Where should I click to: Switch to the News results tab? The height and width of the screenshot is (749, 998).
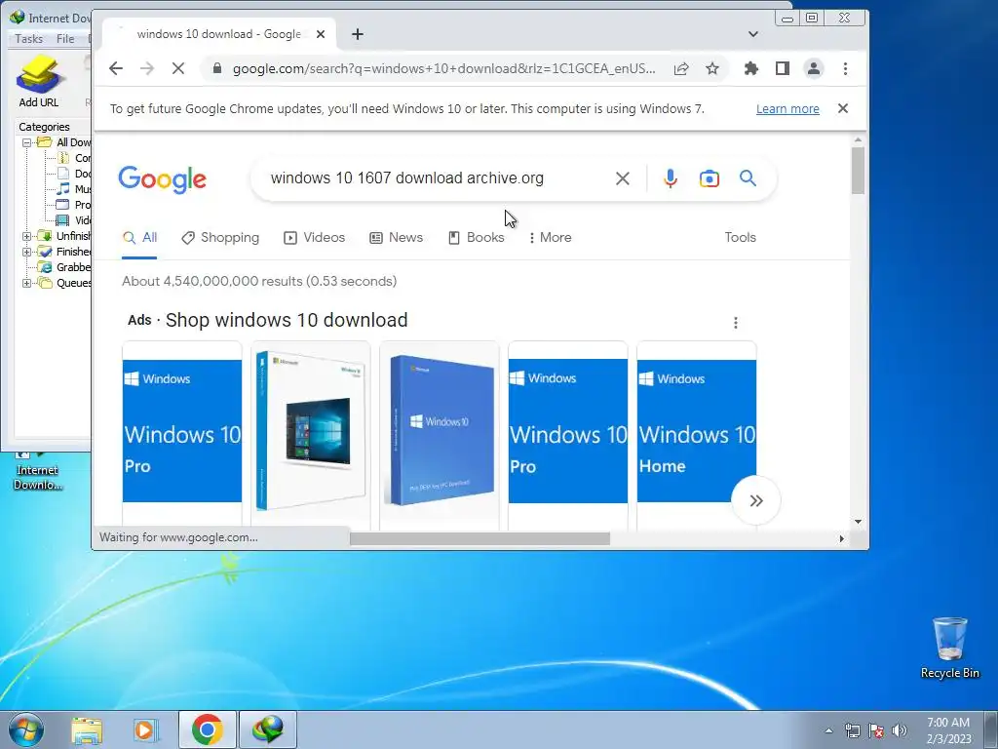click(x=396, y=238)
